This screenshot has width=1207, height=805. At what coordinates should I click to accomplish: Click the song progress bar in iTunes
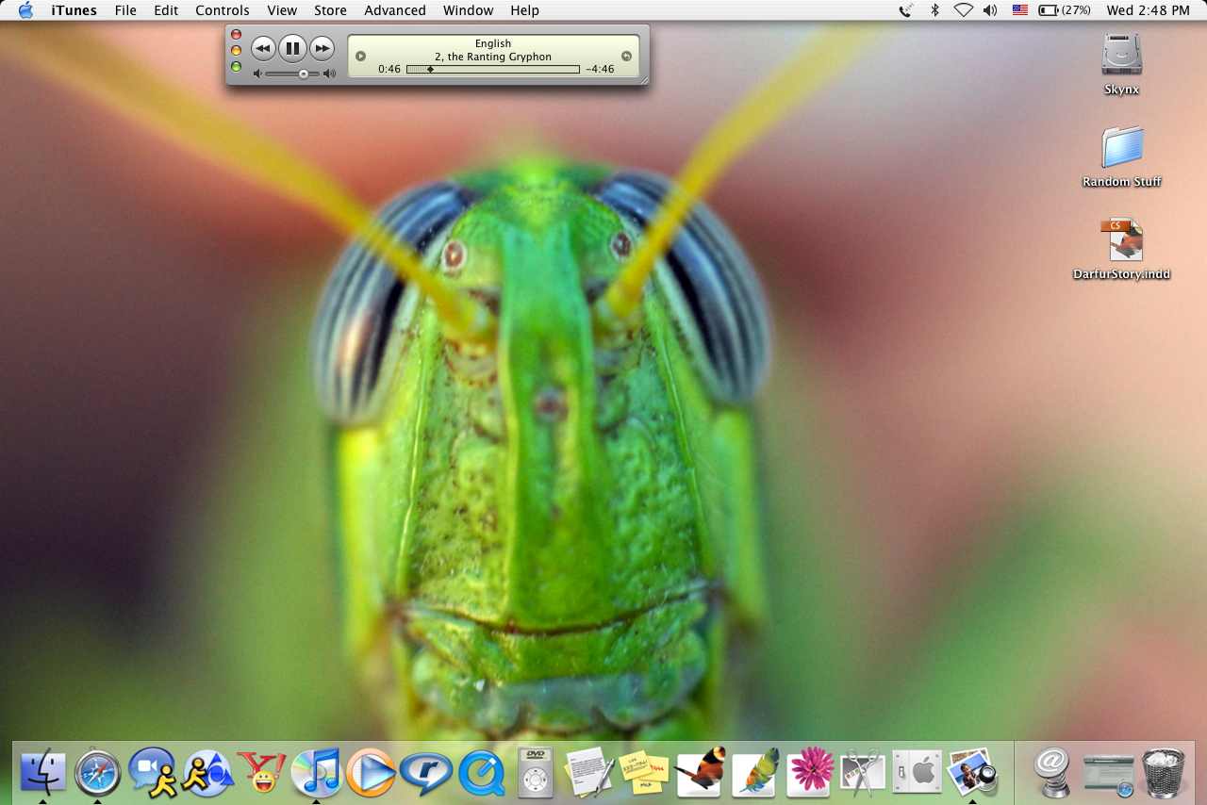(493, 69)
